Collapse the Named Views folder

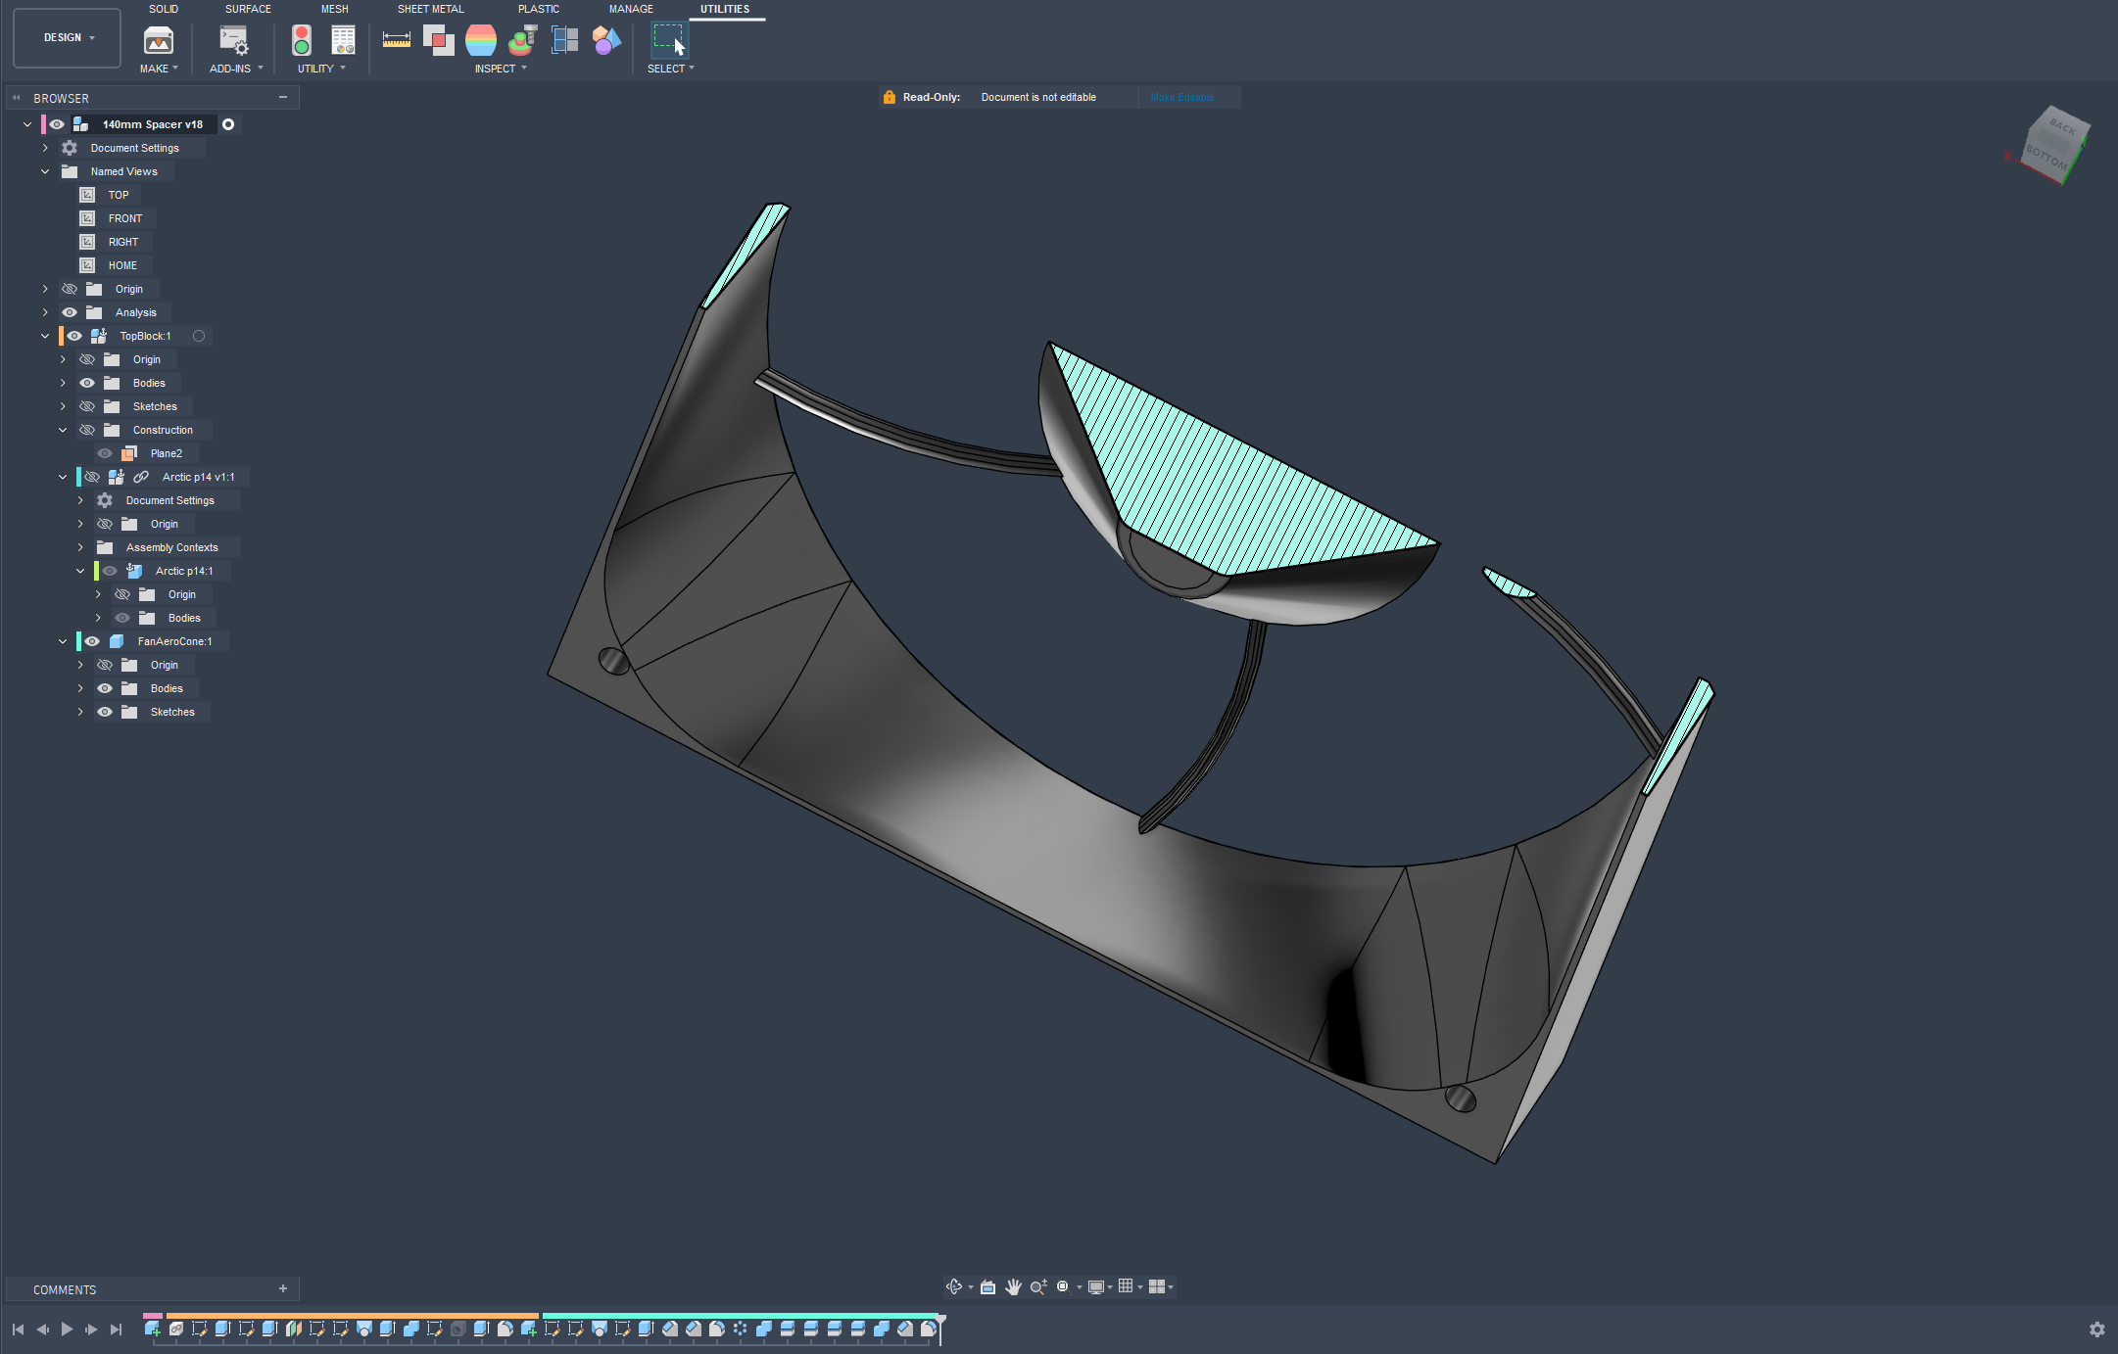(45, 171)
